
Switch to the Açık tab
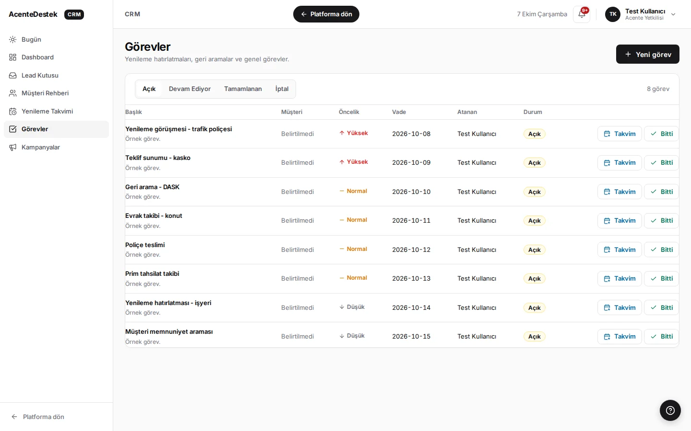(149, 89)
